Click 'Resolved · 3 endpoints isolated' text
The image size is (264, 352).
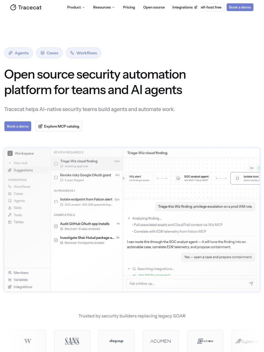pos(84,243)
